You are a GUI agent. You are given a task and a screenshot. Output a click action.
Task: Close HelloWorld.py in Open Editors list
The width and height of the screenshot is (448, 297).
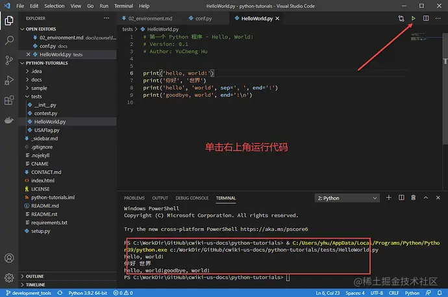[28, 54]
